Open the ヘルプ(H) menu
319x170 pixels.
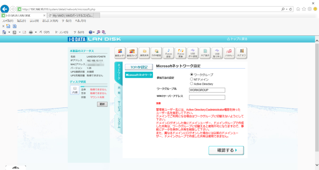(81, 21)
